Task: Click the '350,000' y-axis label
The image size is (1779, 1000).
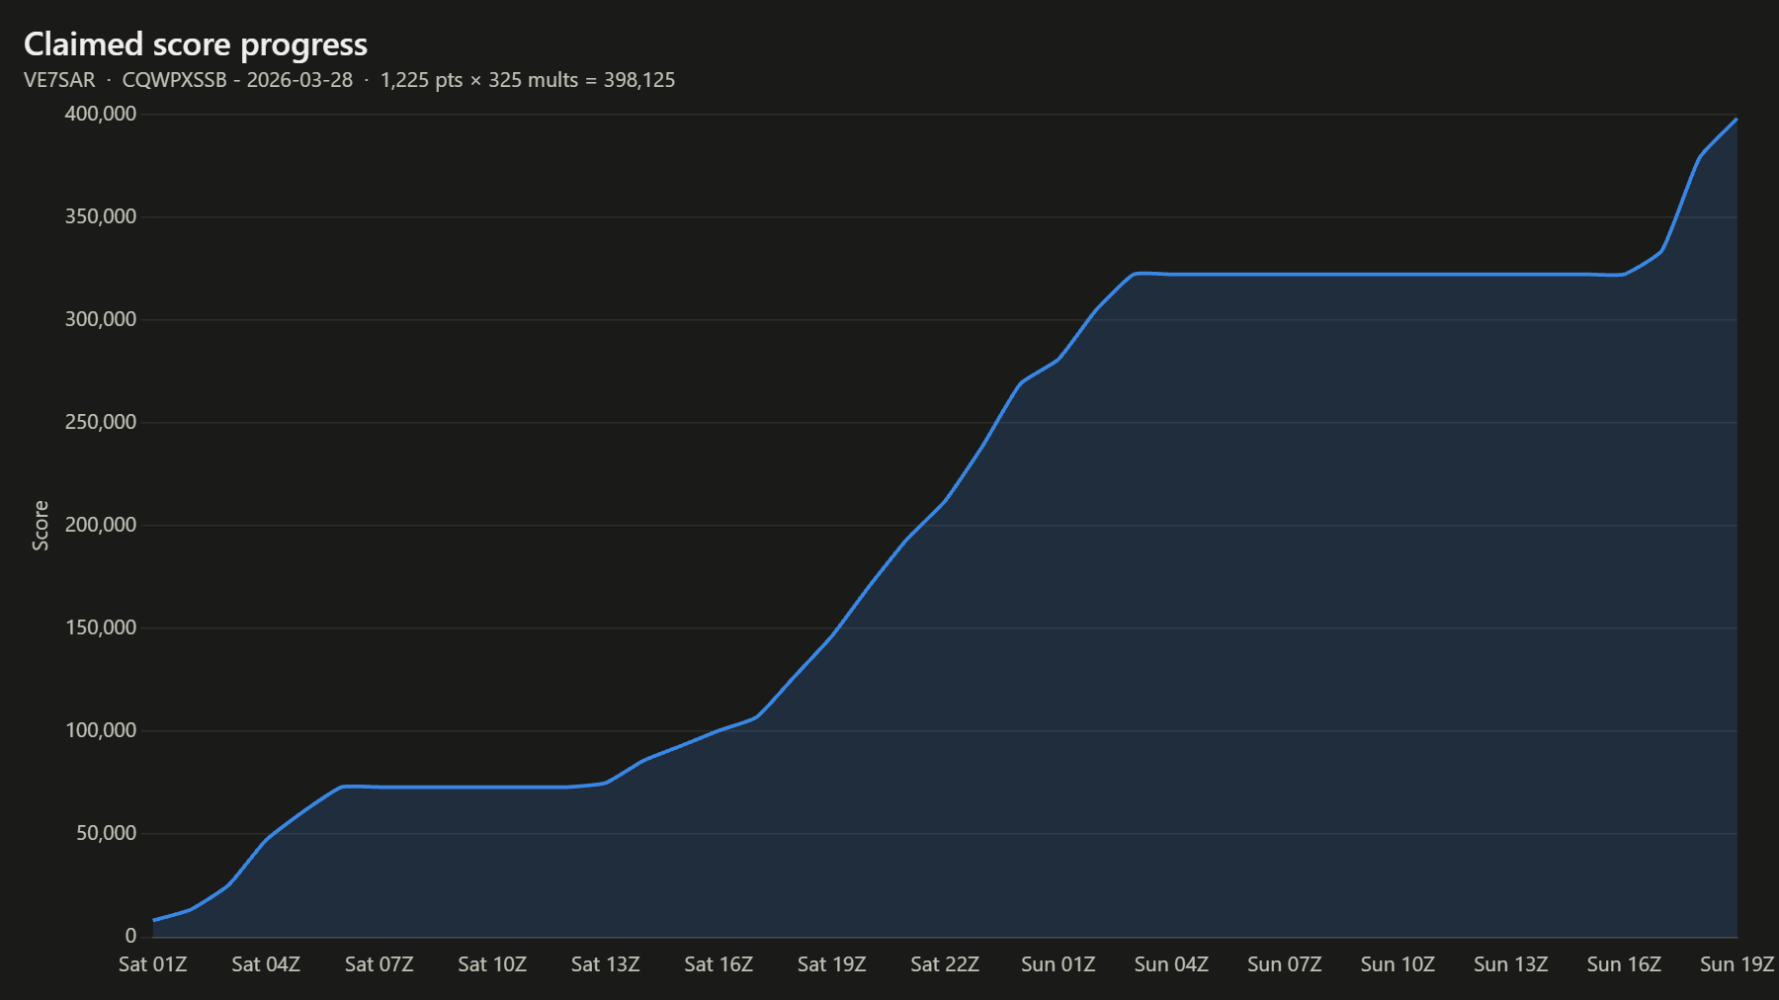Action: [101, 216]
